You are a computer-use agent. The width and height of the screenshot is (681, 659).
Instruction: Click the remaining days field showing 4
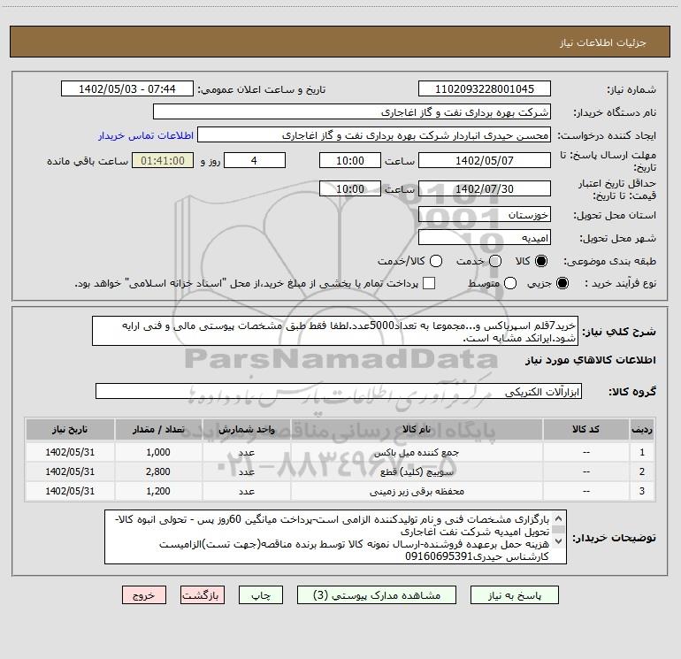tap(255, 160)
